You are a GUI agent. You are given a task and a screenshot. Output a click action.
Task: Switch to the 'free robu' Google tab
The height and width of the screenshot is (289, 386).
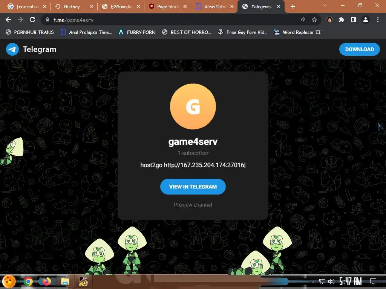(x=27, y=7)
